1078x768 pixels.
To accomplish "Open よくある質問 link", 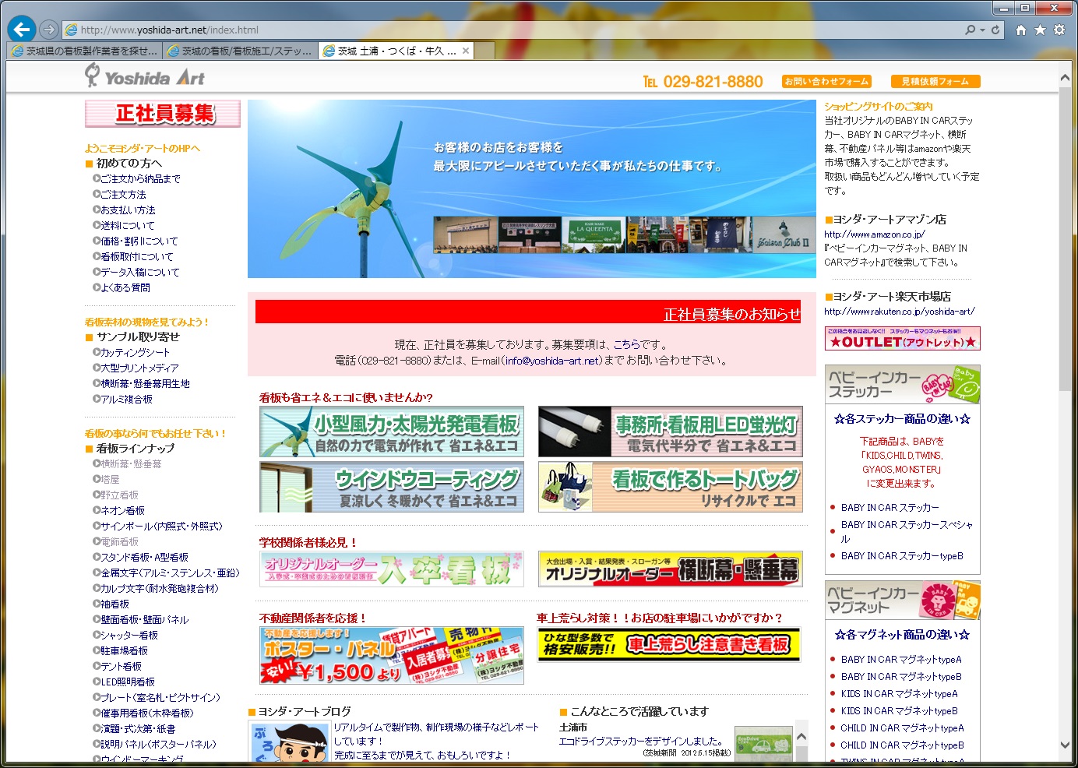I will [x=125, y=287].
